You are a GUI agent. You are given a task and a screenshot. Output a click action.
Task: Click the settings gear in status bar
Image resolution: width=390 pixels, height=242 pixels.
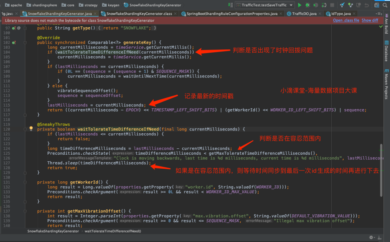click(371, 237)
